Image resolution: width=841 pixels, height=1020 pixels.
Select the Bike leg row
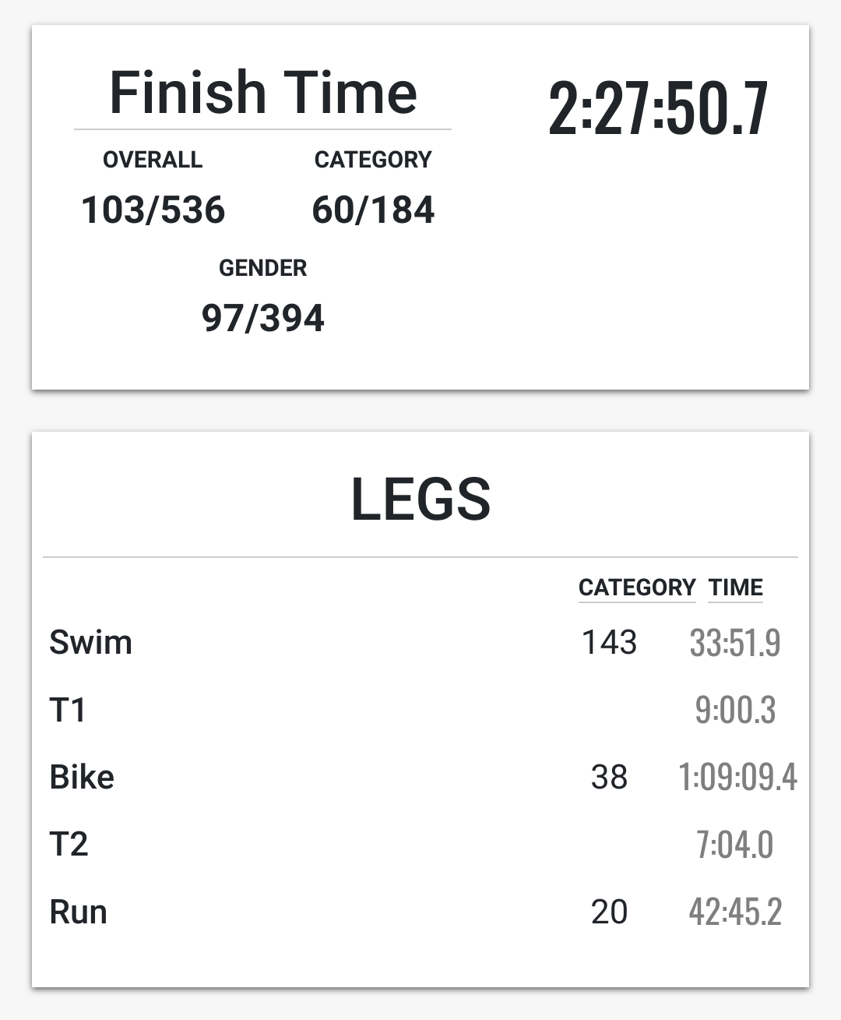click(82, 777)
